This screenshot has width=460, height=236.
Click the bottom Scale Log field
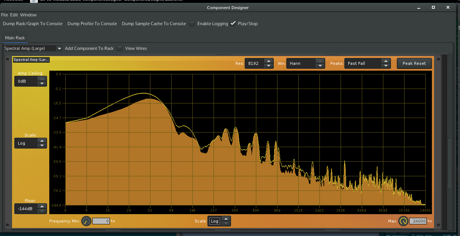(215, 221)
